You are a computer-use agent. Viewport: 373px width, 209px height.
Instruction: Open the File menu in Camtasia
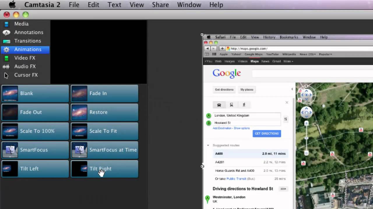74,5
